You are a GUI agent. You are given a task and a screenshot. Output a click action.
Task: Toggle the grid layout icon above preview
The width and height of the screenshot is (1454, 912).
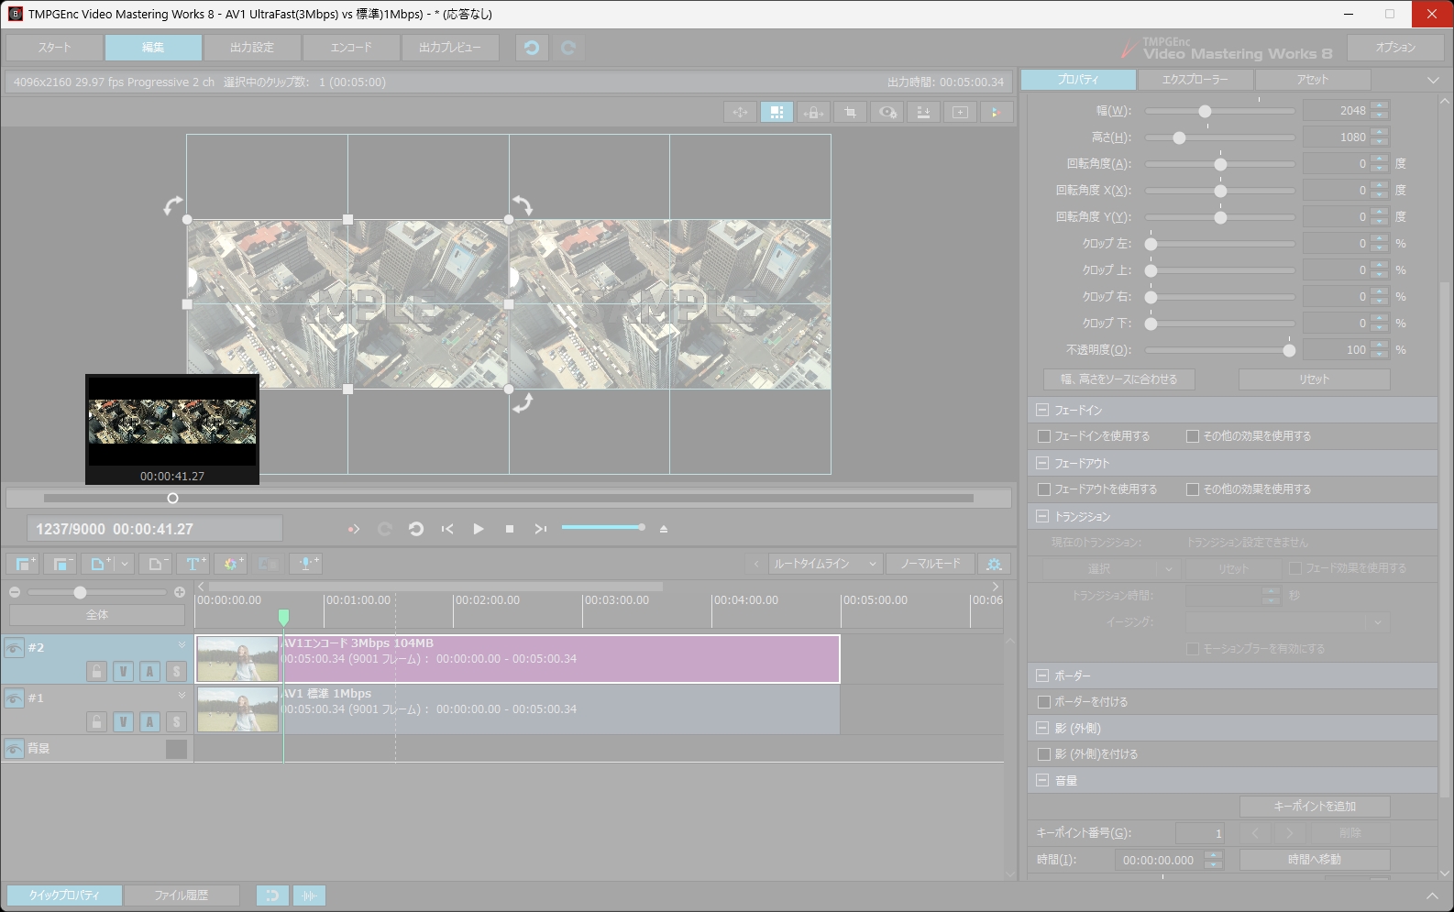pyautogui.click(x=777, y=112)
